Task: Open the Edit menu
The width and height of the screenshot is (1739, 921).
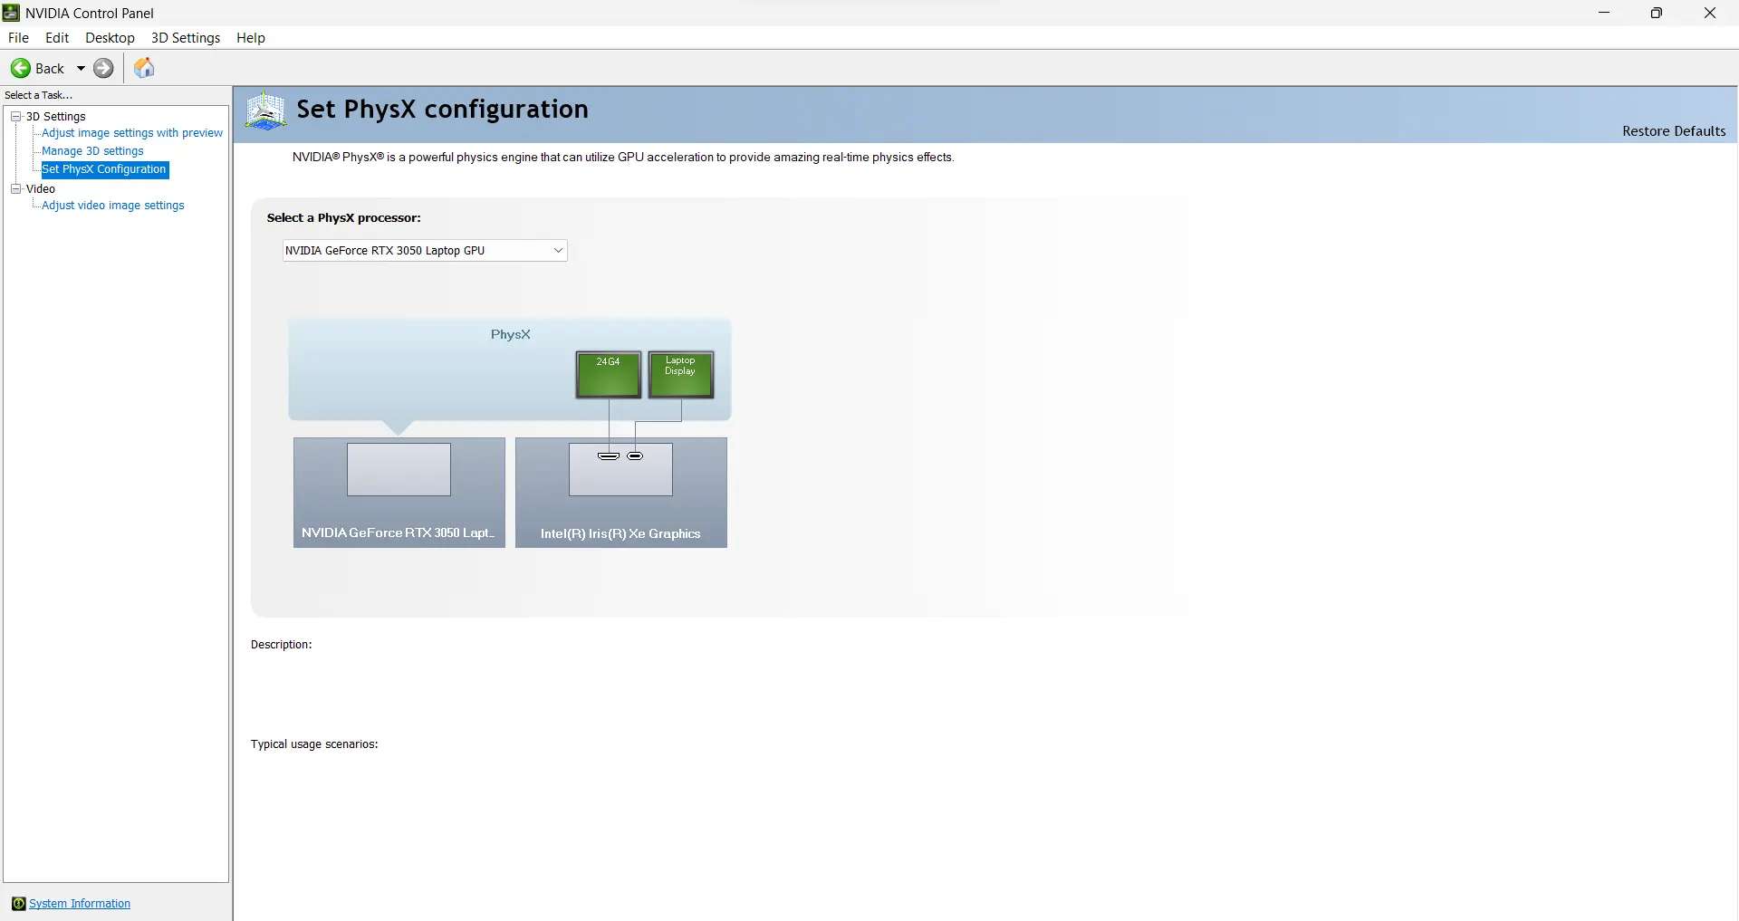Action: [57, 38]
